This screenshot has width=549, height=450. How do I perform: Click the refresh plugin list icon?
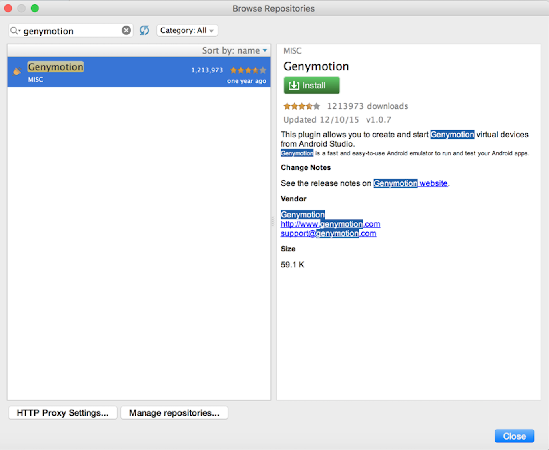(x=144, y=30)
